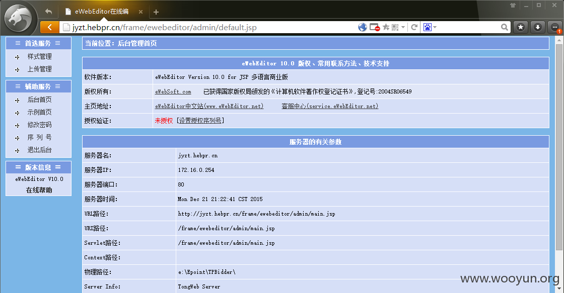564x293 pixels.
Task: Click the bullet icon beside 示例首页
Action: tap(17, 113)
